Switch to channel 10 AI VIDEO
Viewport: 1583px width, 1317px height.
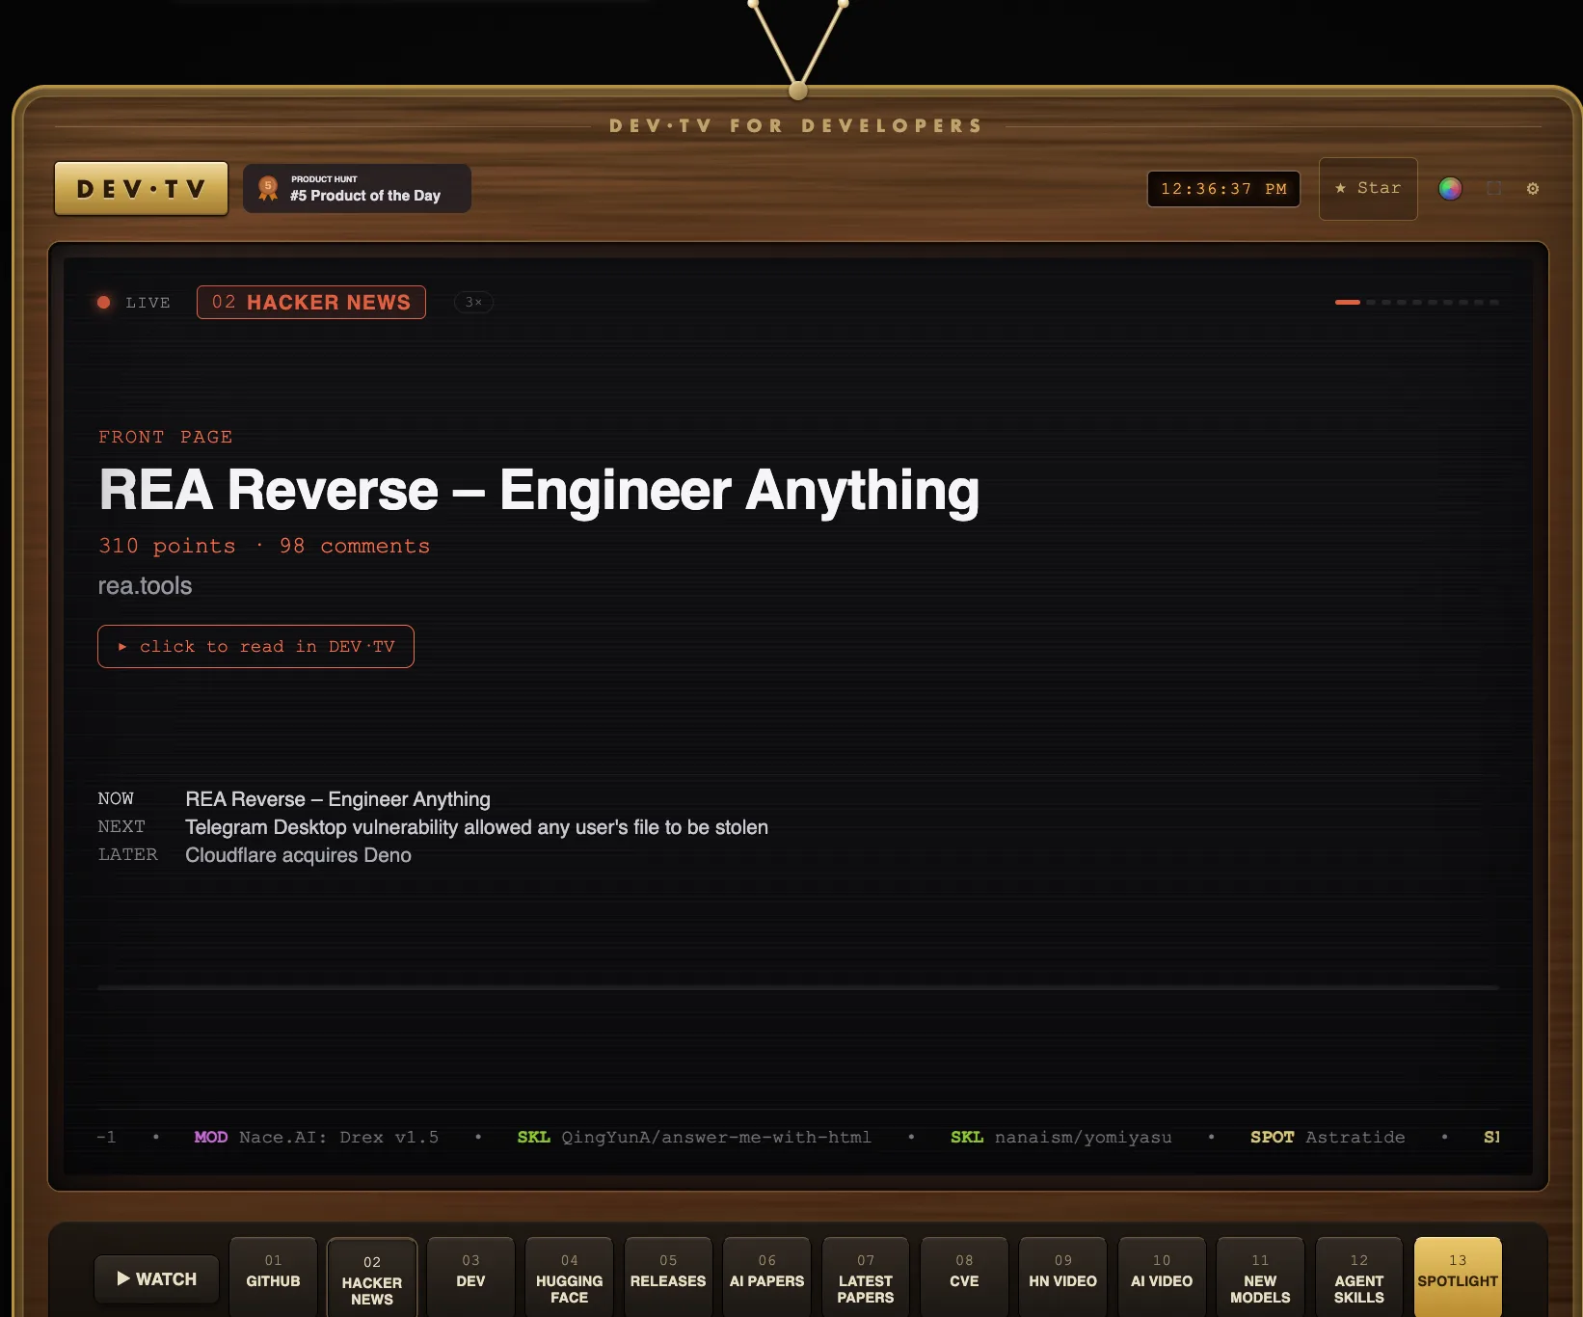tap(1162, 1277)
